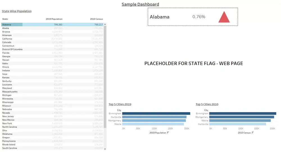Viewport: 281px width, 152px height.
Task: Select the Alabama row in state list
Action: pyautogui.click(x=52, y=25)
